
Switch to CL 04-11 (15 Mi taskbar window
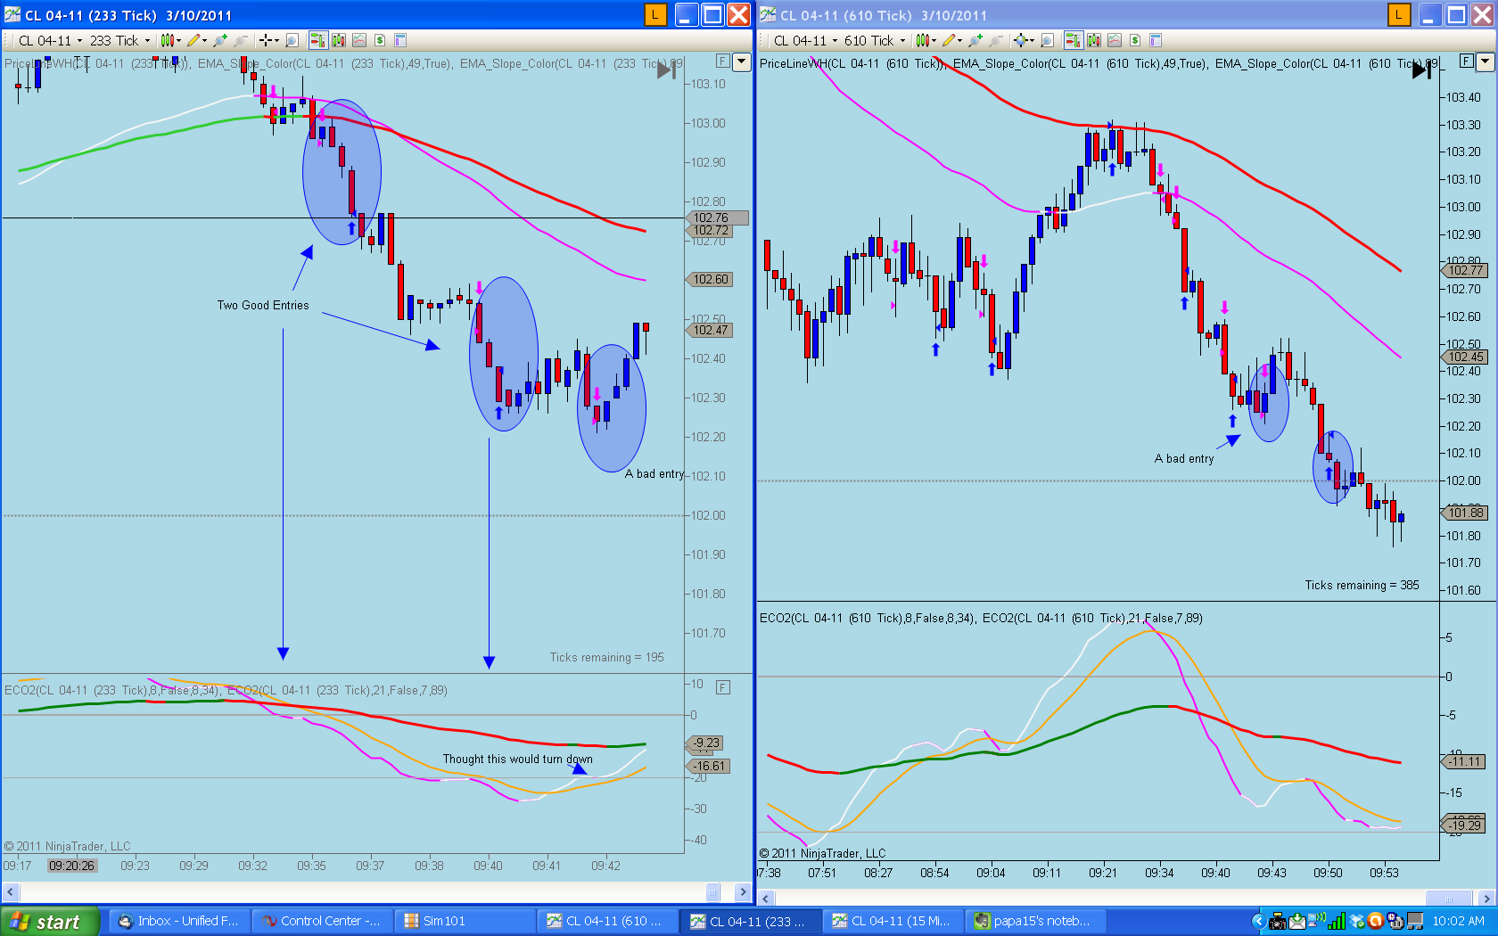pos(893,921)
